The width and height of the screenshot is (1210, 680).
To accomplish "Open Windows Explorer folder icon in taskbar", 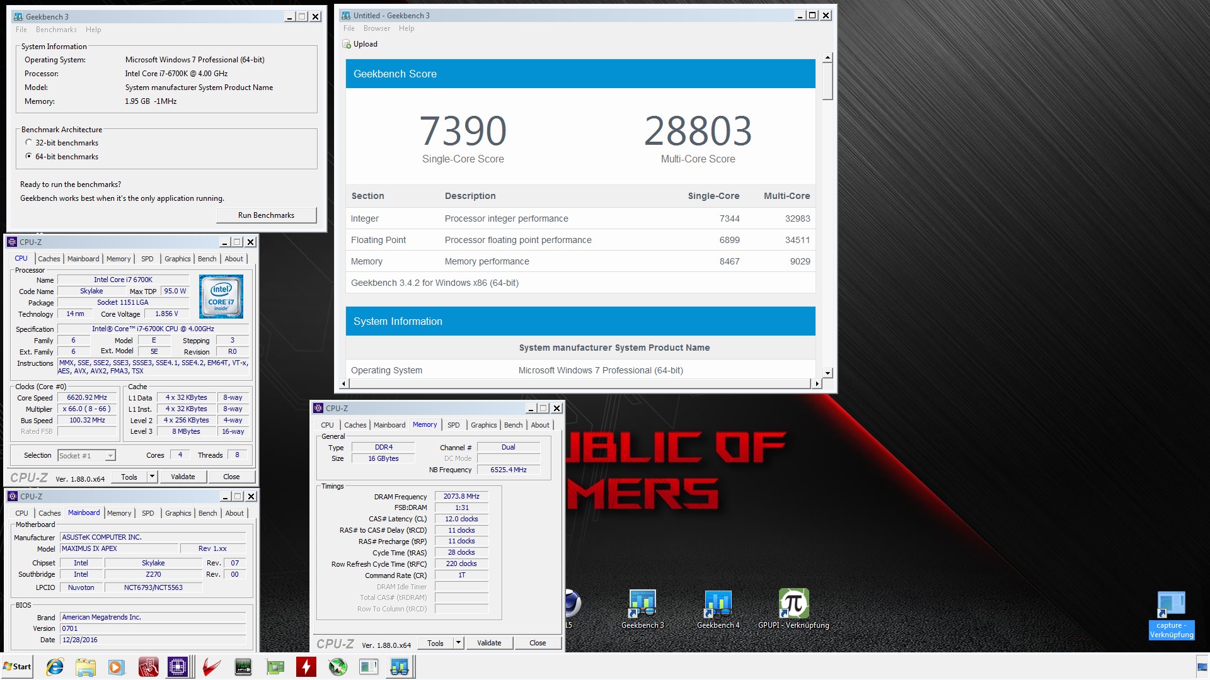I will click(85, 667).
